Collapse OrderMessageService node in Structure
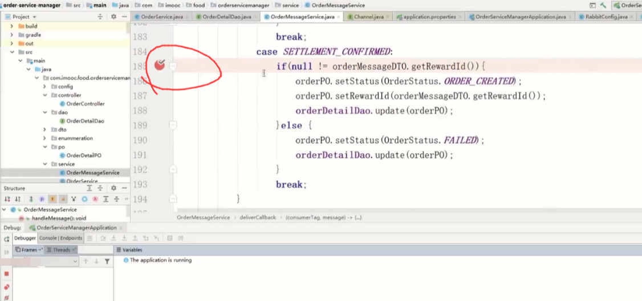The height and width of the screenshot is (301, 642). [4, 209]
